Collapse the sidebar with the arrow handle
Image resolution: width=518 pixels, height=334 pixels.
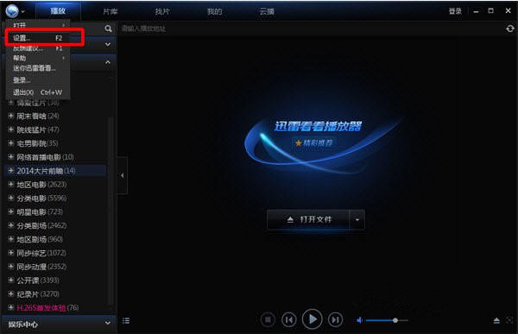click(123, 175)
